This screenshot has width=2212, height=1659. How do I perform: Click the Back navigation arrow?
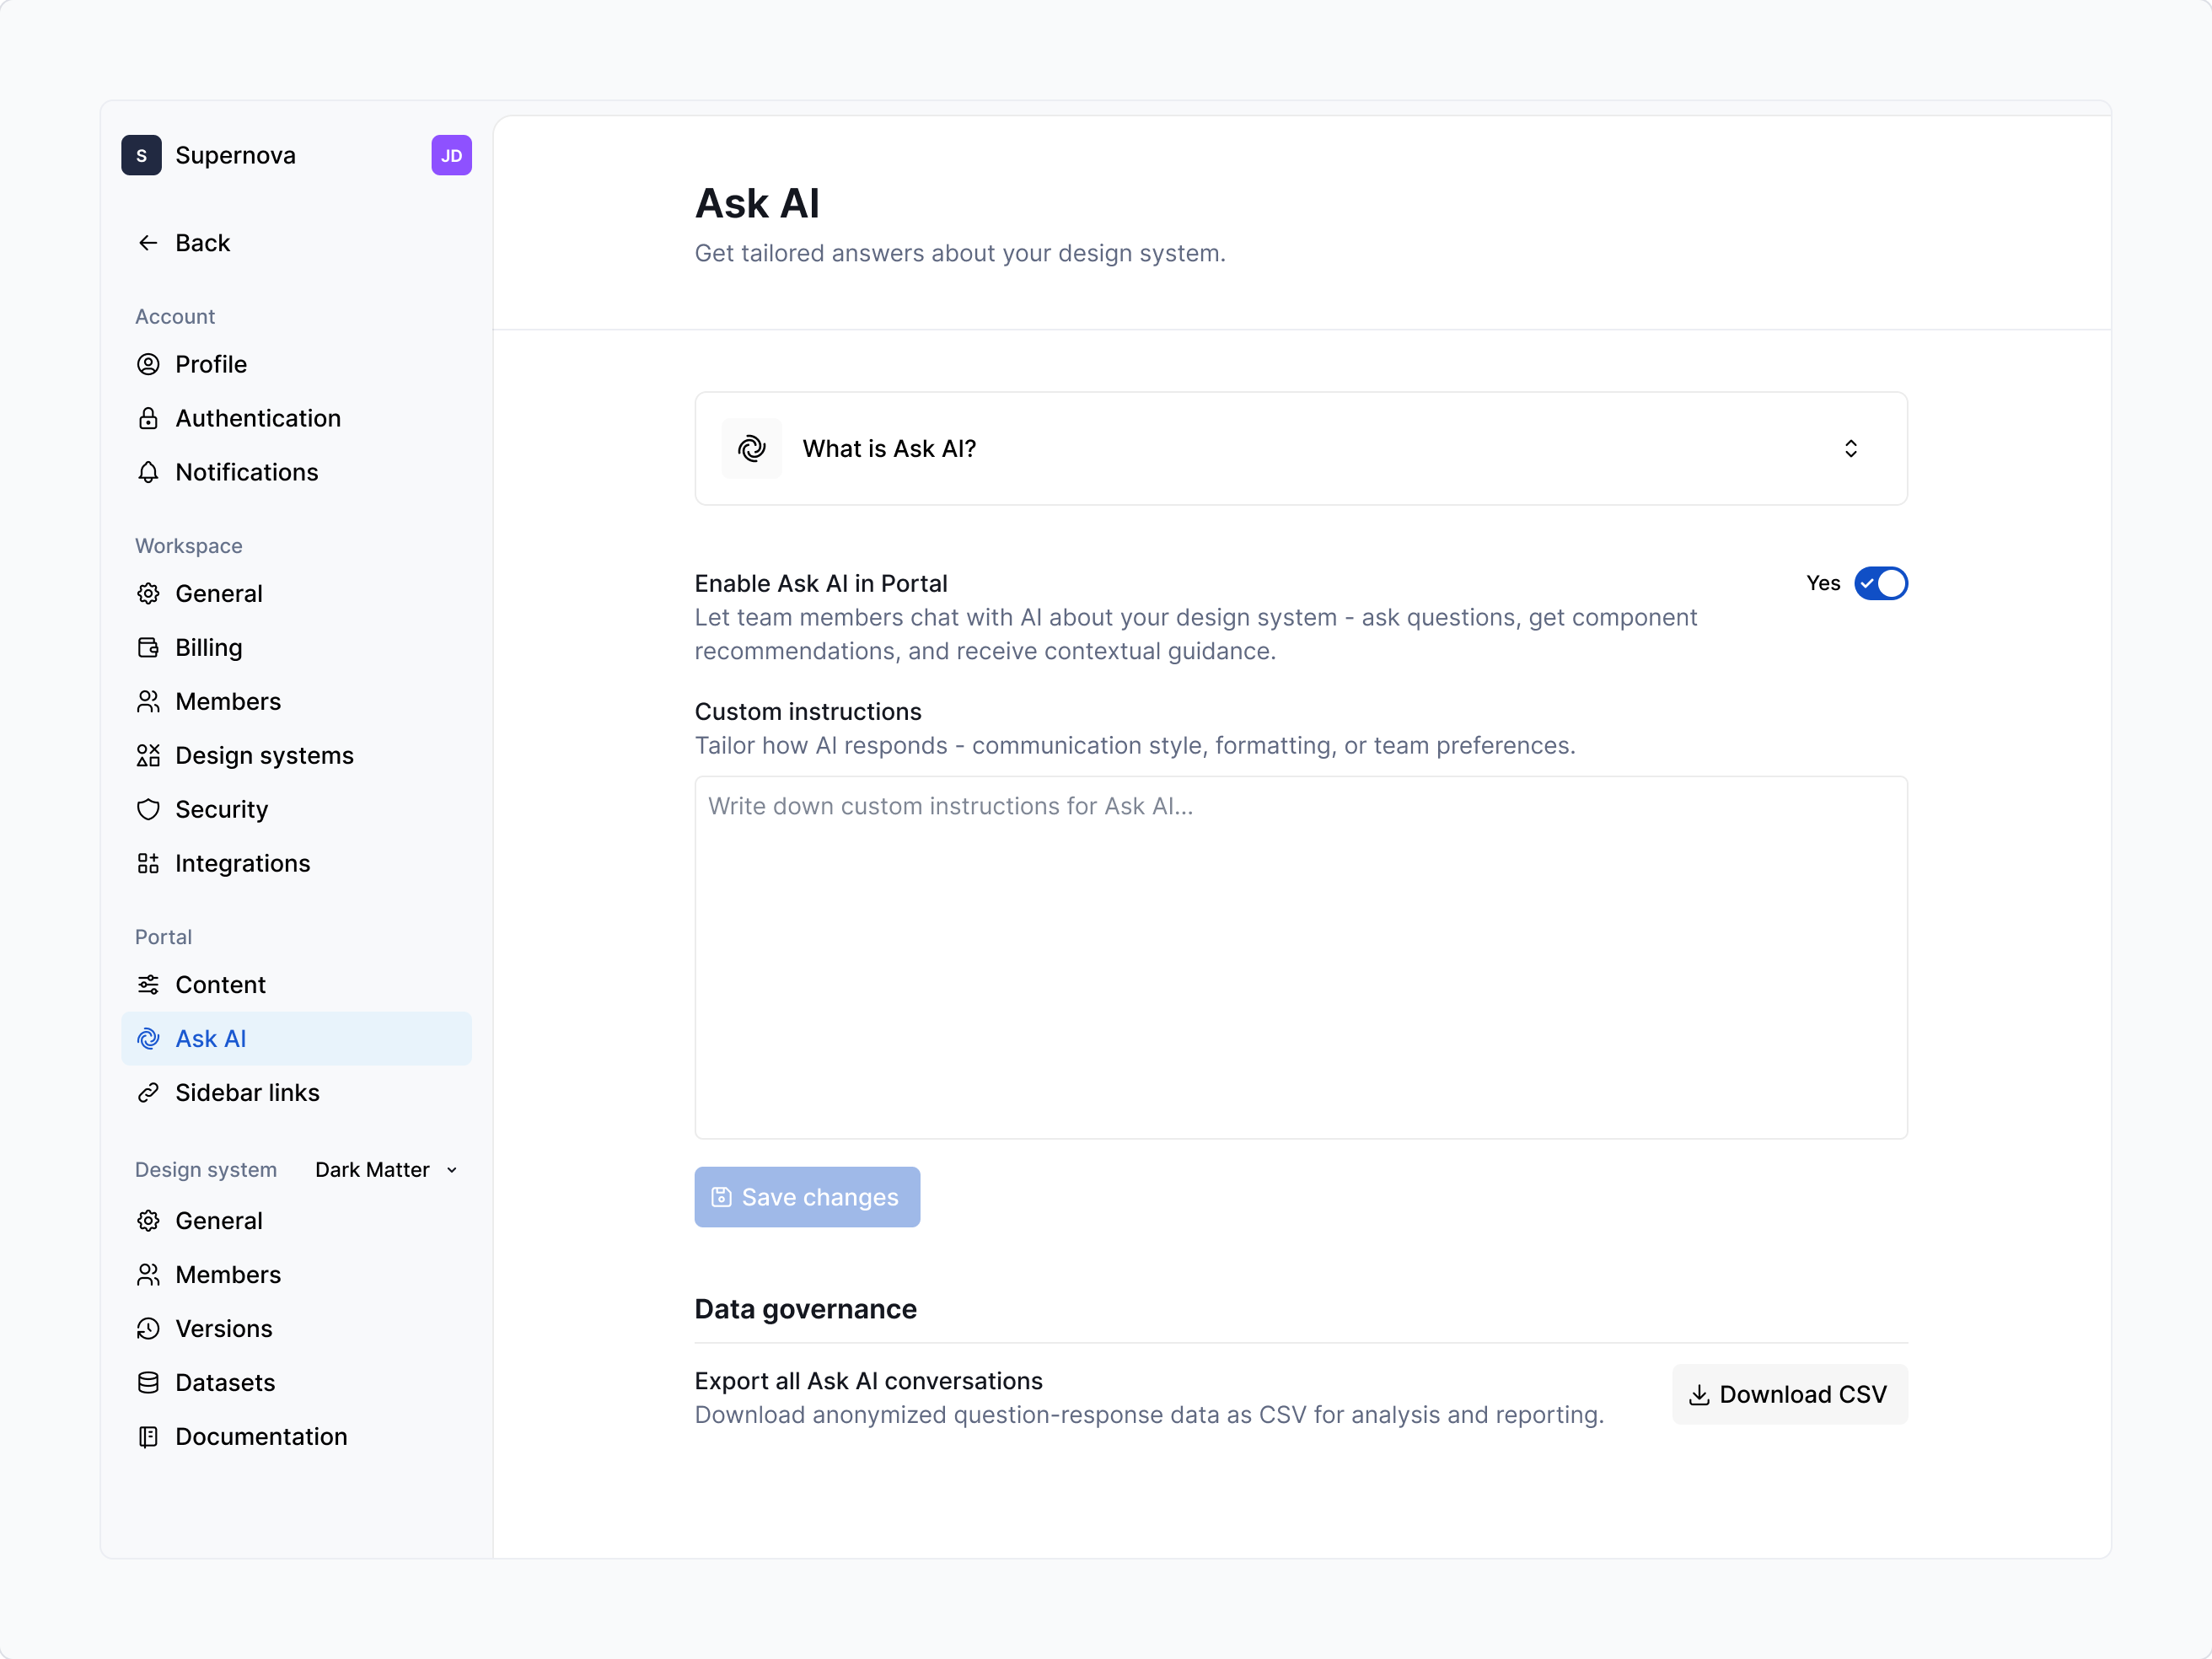click(147, 242)
